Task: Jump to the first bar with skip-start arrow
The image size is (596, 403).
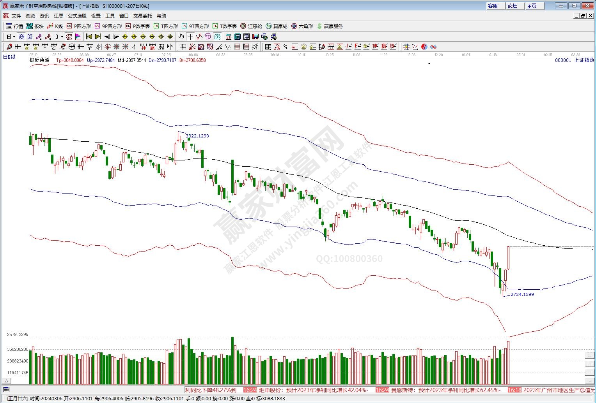Action: tap(89, 37)
